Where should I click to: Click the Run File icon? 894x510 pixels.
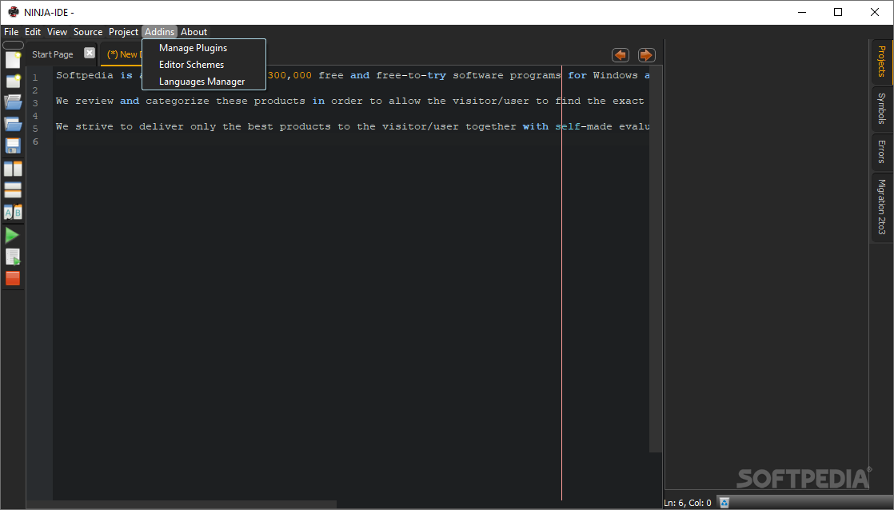click(x=13, y=257)
